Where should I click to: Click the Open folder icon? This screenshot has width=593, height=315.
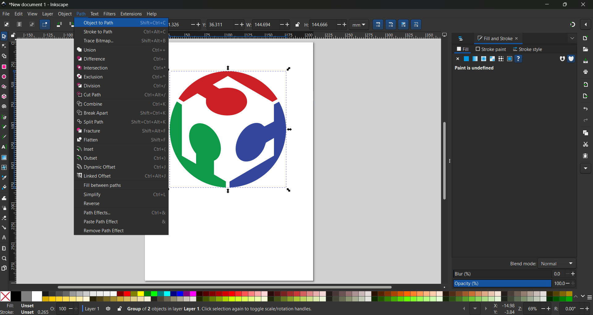585,49
